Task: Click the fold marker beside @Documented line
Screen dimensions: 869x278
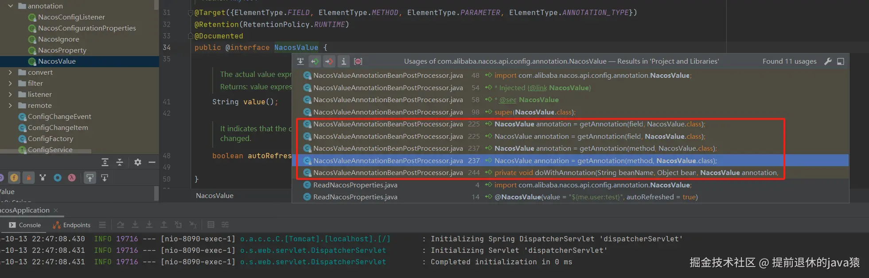Action: (191, 36)
